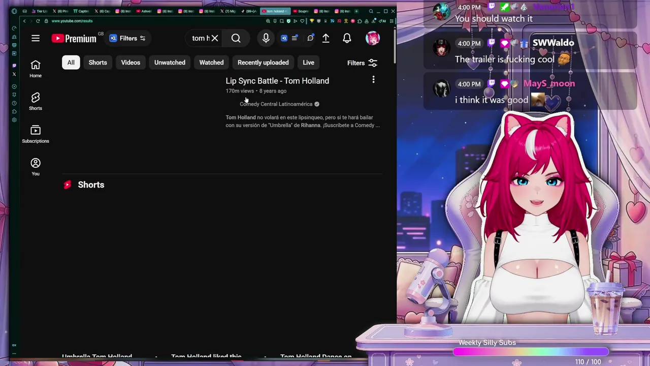The width and height of the screenshot is (650, 366).
Task: Open the browser snapshot icon in address bar
Action: [x=282, y=21]
